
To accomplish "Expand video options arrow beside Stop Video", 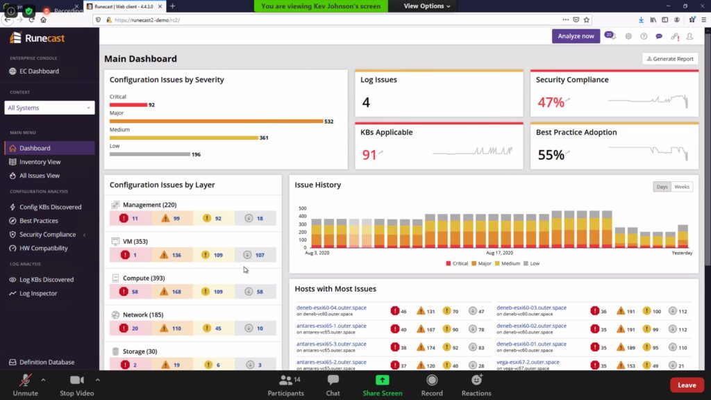I will pyautogui.click(x=97, y=380).
